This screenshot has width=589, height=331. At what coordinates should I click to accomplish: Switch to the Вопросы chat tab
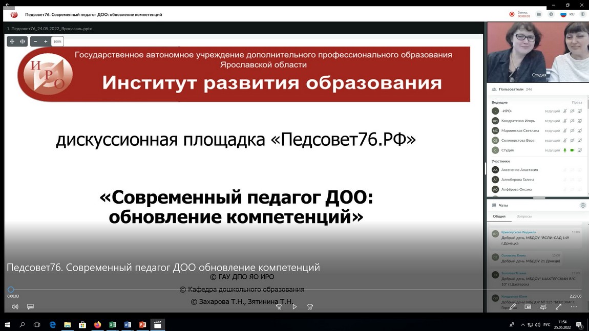click(x=523, y=216)
